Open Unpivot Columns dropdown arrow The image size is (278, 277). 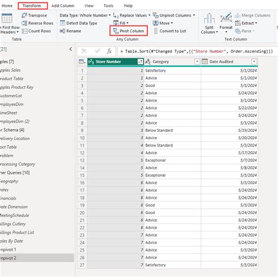tap(194, 15)
